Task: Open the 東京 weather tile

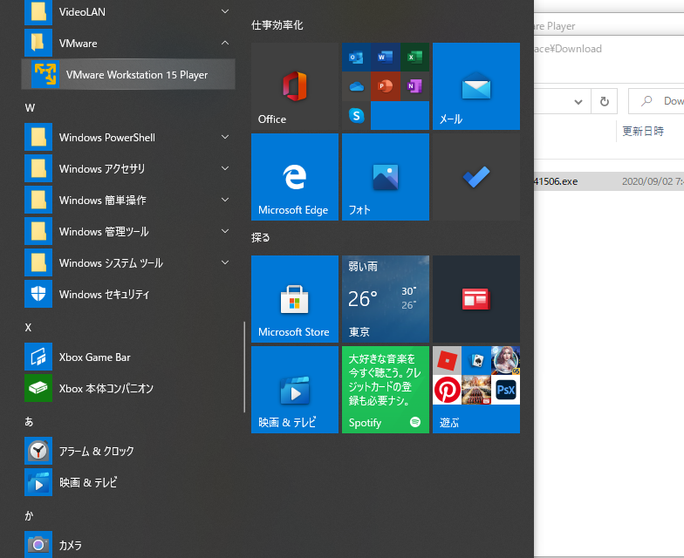Action: tap(386, 299)
